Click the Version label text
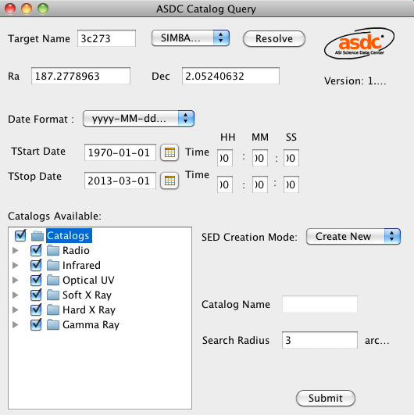 coord(355,81)
